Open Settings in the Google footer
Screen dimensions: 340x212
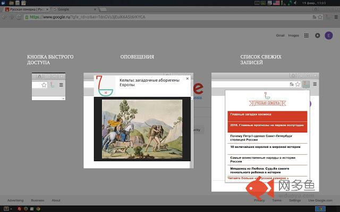[295, 200]
